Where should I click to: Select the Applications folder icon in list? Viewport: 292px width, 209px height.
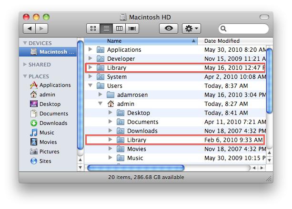point(101,49)
